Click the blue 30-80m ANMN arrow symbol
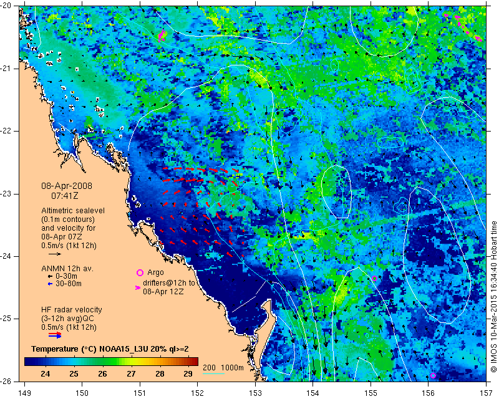 pos(50,284)
